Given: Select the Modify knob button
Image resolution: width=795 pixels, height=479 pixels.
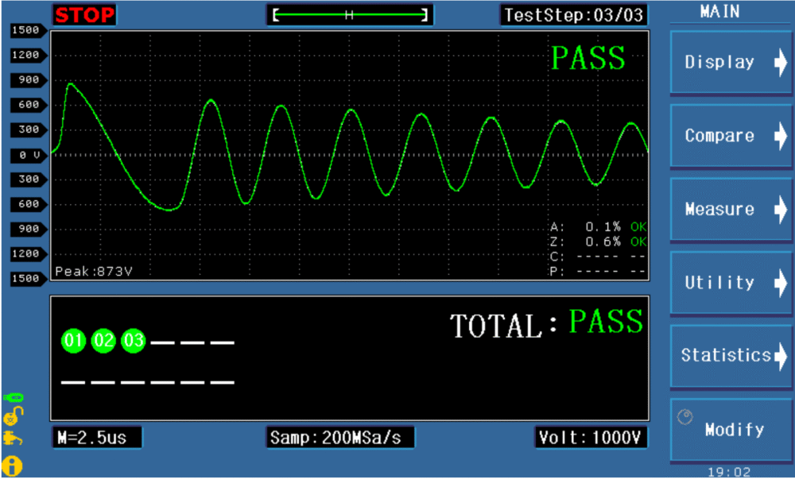Looking at the screenshot, I should point(731,430).
